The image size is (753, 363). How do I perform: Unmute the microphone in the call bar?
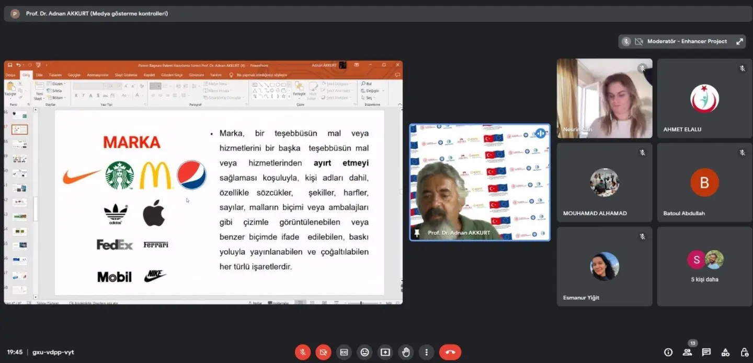(x=302, y=352)
